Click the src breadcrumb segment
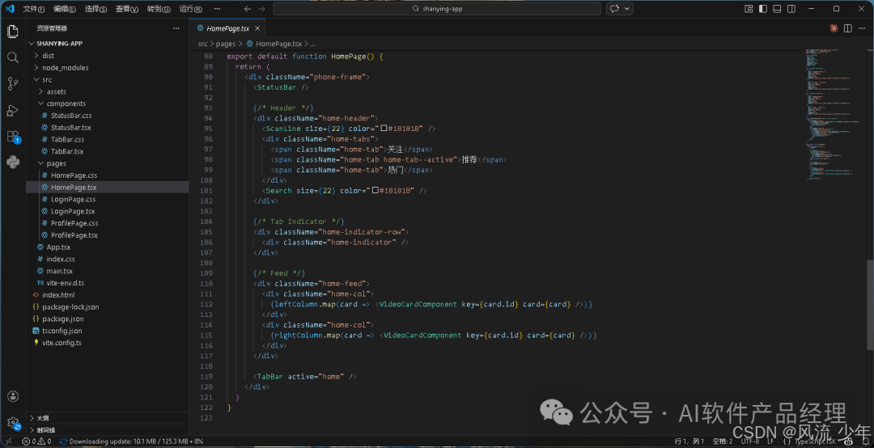The image size is (874, 448). point(202,44)
